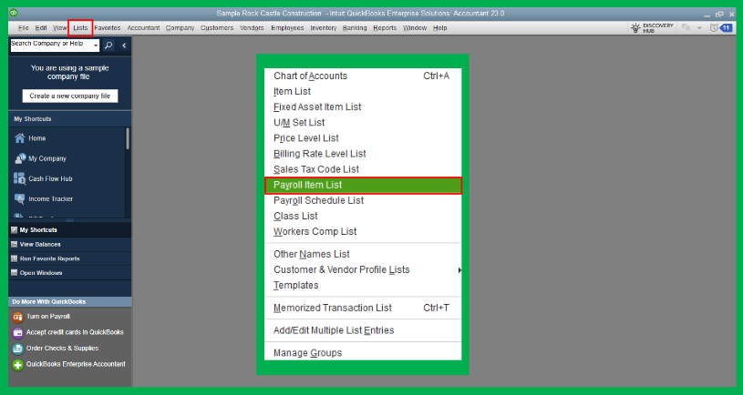The height and width of the screenshot is (395, 743).
Task: Click the Search Company or Help field
Action: (51, 46)
